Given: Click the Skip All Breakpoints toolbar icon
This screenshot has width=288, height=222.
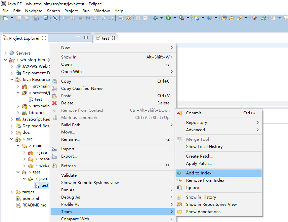Looking at the screenshot, I should 55,18.
